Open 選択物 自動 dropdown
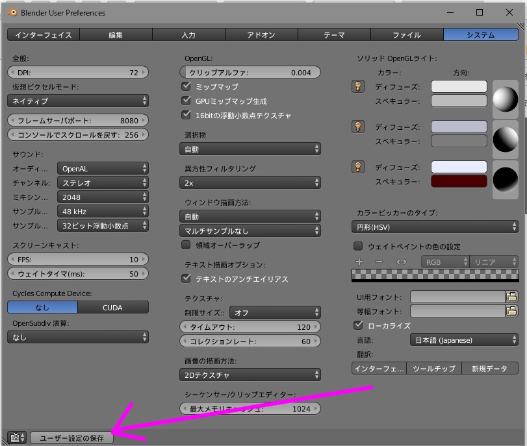527x446 pixels. click(x=250, y=149)
